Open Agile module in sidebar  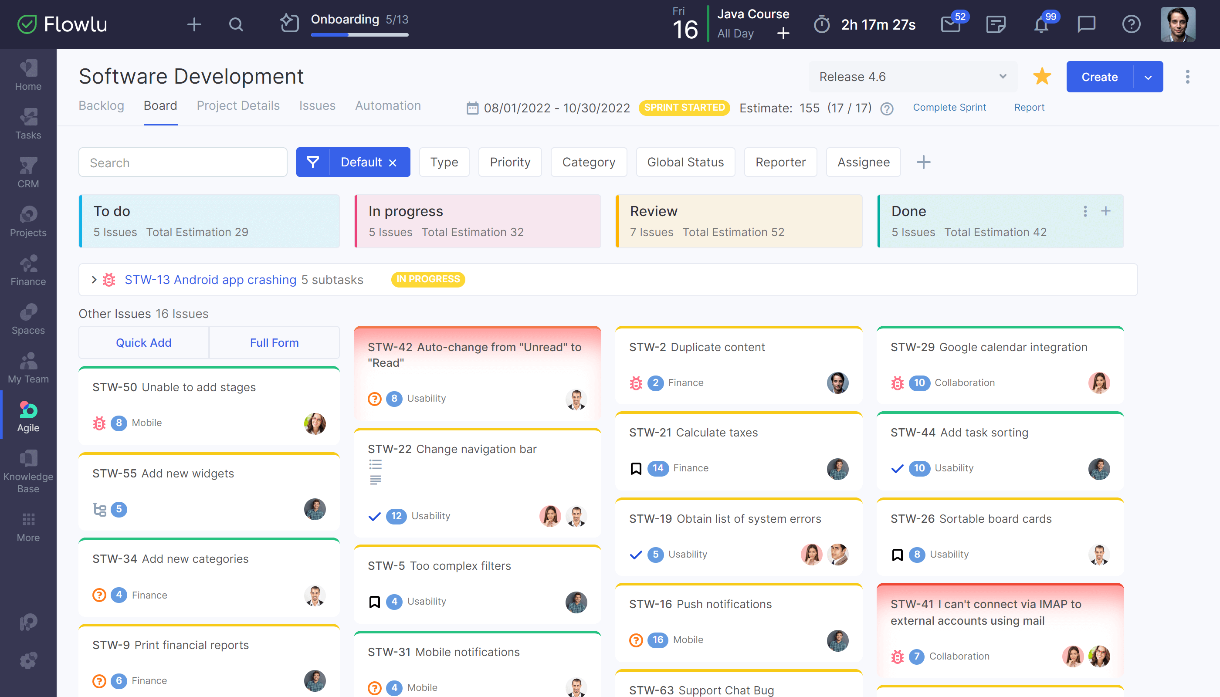pyautogui.click(x=28, y=417)
